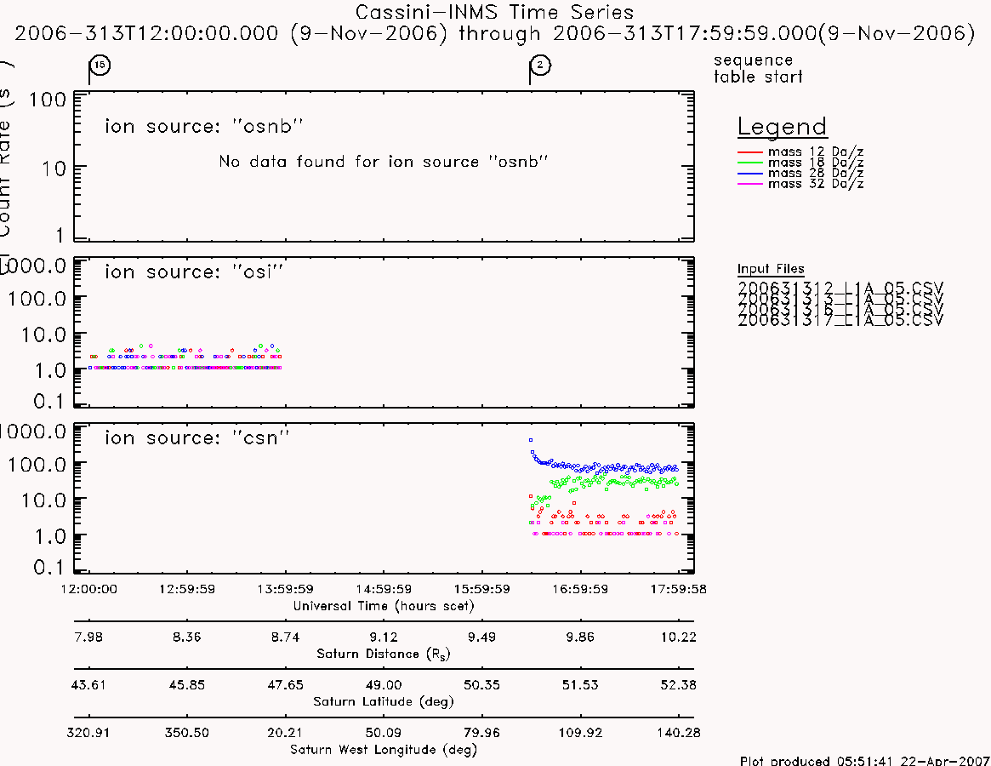Click the 'ion source: "osi"' panel label

(193, 272)
